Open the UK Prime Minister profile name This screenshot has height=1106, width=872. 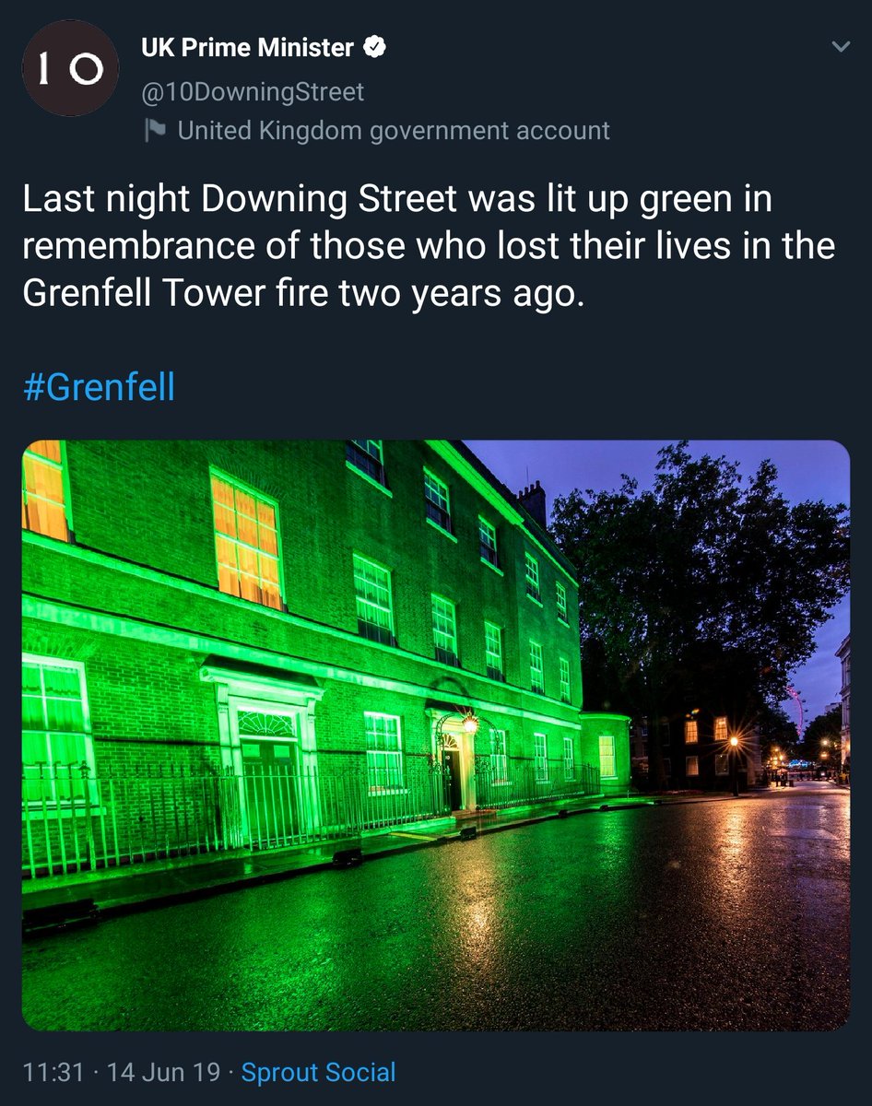point(247,48)
